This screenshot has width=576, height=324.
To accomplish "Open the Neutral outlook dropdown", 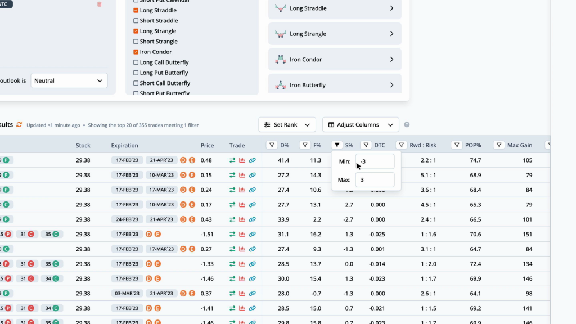I will click(69, 80).
